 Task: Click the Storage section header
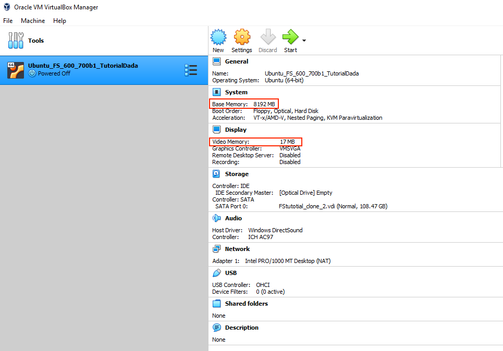tap(237, 174)
